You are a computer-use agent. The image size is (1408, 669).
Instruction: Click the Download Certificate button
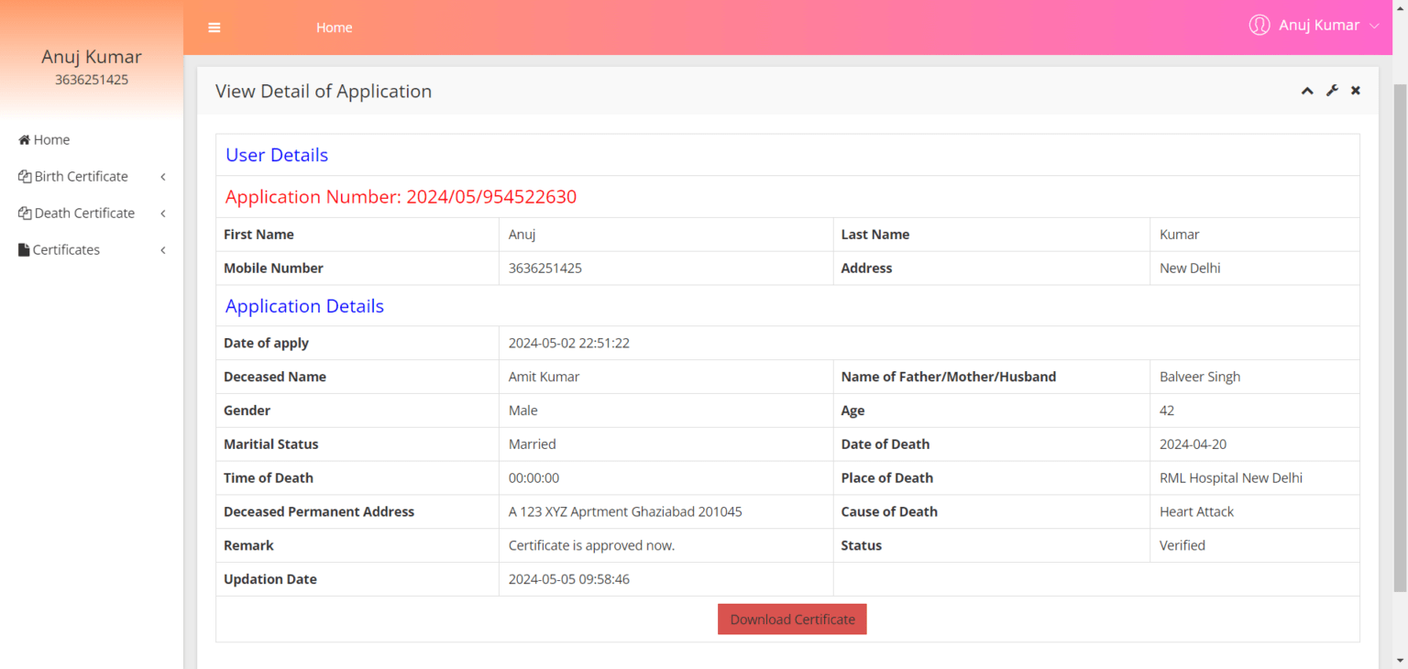tap(791, 619)
